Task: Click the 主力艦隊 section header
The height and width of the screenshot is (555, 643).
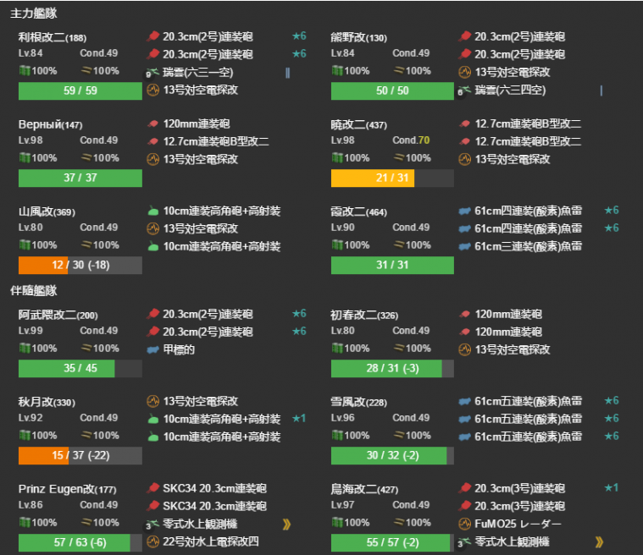Action: 34,14
